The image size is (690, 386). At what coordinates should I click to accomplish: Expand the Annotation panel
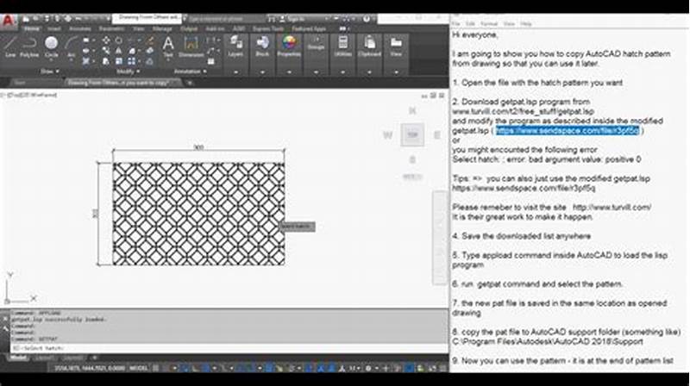click(x=190, y=72)
